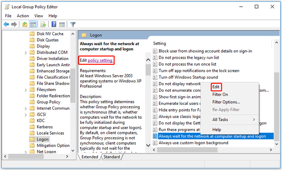Select Kerberos folder in the tree
The height and width of the screenshot is (170, 282).
coord(45,127)
